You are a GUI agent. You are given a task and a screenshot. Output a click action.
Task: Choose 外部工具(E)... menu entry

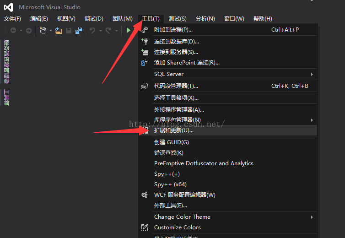(228, 206)
